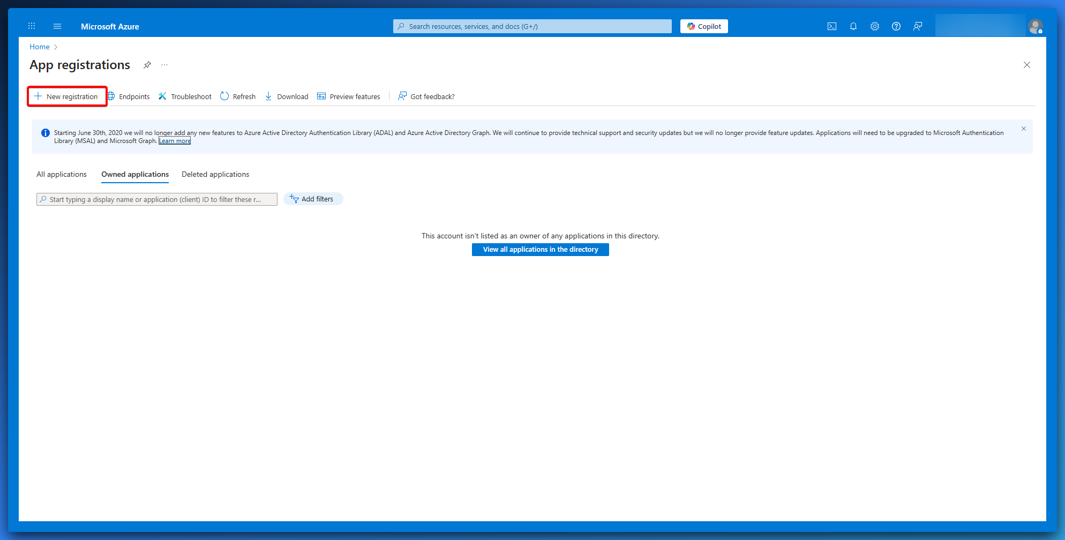The height and width of the screenshot is (540, 1065).
Task: Open the notifications bell
Action: click(853, 26)
